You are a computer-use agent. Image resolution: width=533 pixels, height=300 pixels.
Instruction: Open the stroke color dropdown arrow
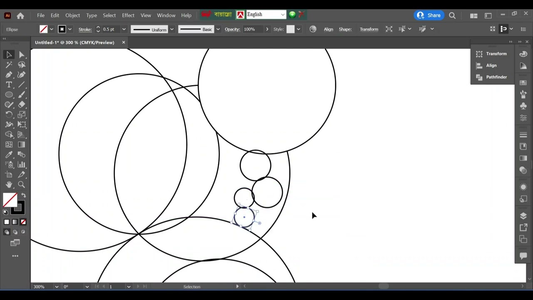point(70,29)
